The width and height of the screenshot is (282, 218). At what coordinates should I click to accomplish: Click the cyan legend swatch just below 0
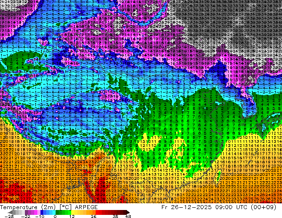[54, 212]
